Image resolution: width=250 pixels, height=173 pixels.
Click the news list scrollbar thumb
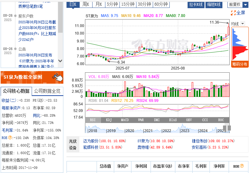point(60,17)
